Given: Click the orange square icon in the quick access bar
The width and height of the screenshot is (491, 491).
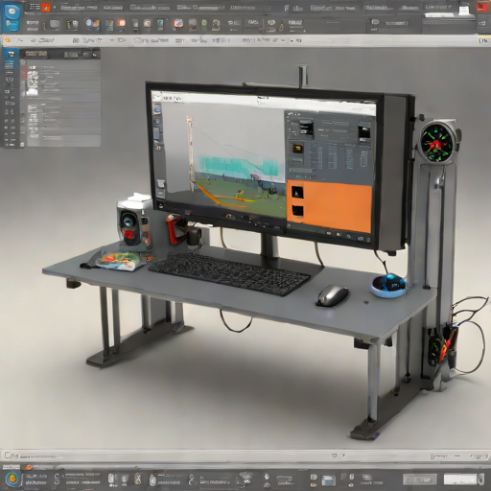Looking at the screenshot, I should (x=46, y=7).
